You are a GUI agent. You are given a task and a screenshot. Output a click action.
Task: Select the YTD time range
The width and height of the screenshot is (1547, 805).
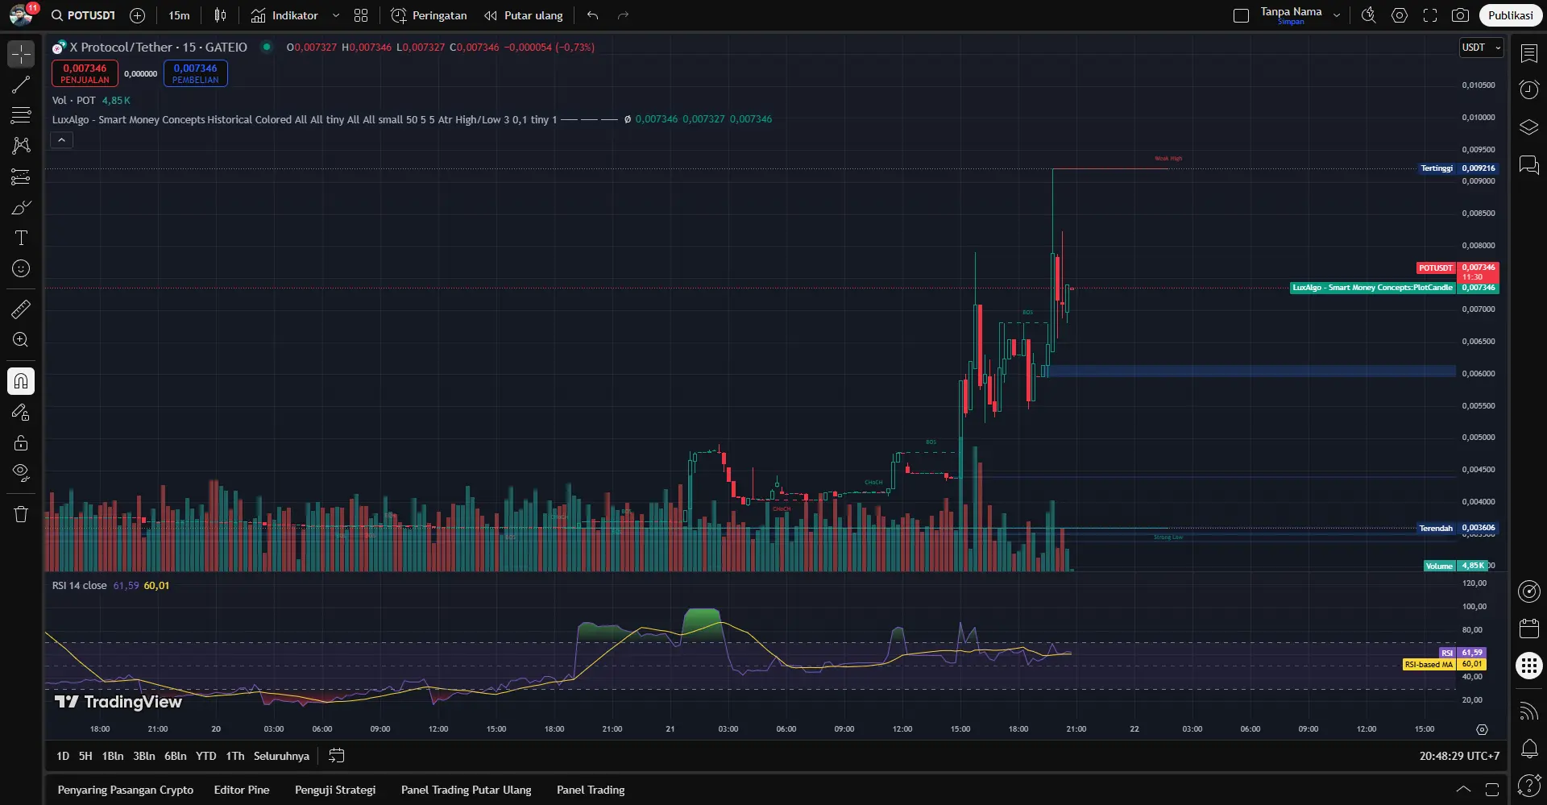click(206, 756)
